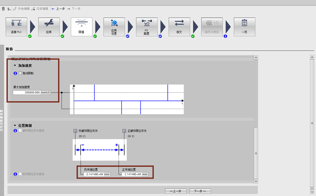The image size is (316, 196).
Task: Open the 连接 PLC wizard step
Action: pyautogui.click(x=16, y=27)
